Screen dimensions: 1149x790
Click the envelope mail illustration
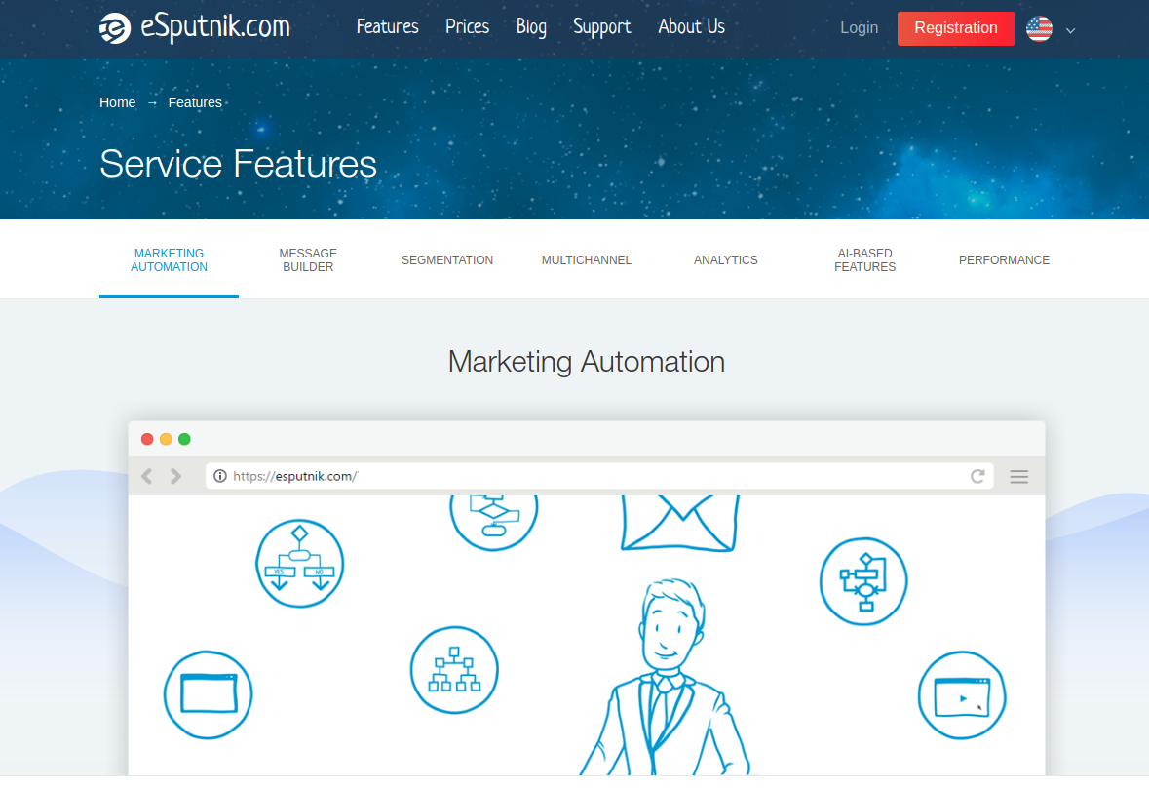point(679,523)
